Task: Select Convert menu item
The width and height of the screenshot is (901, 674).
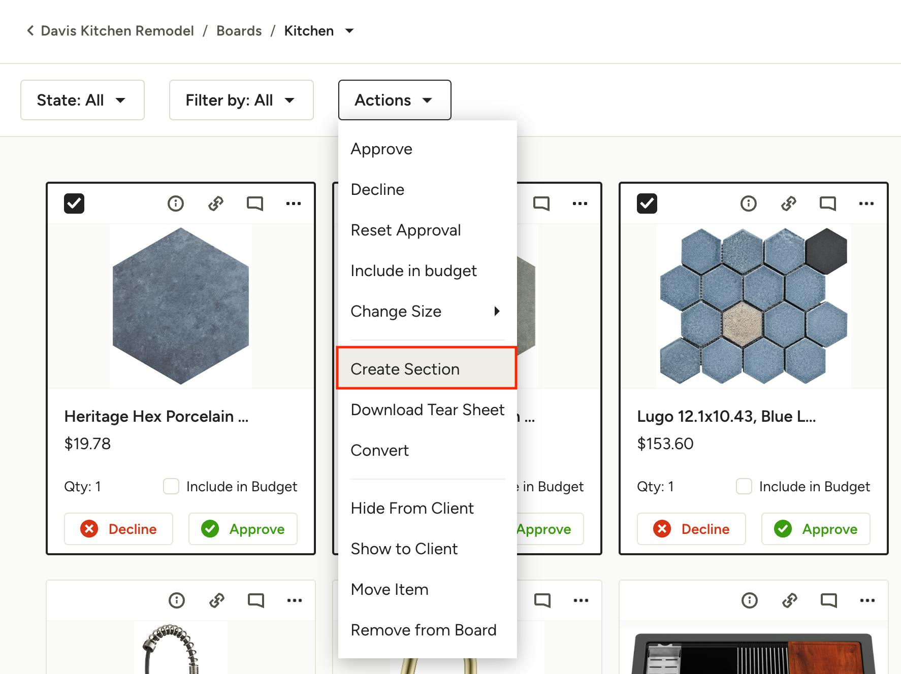Action: pos(428,450)
